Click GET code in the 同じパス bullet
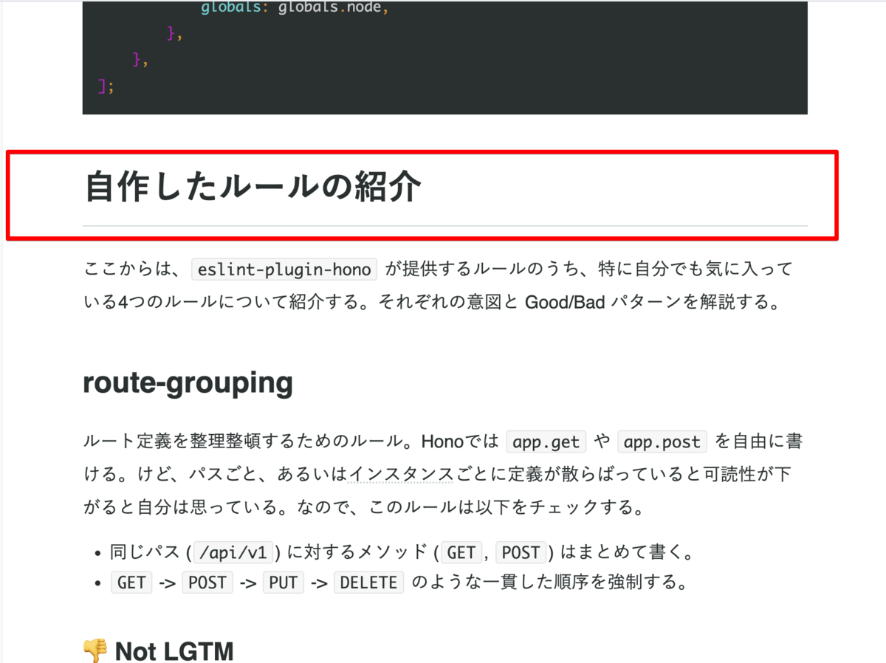886x663 pixels. 461,552
